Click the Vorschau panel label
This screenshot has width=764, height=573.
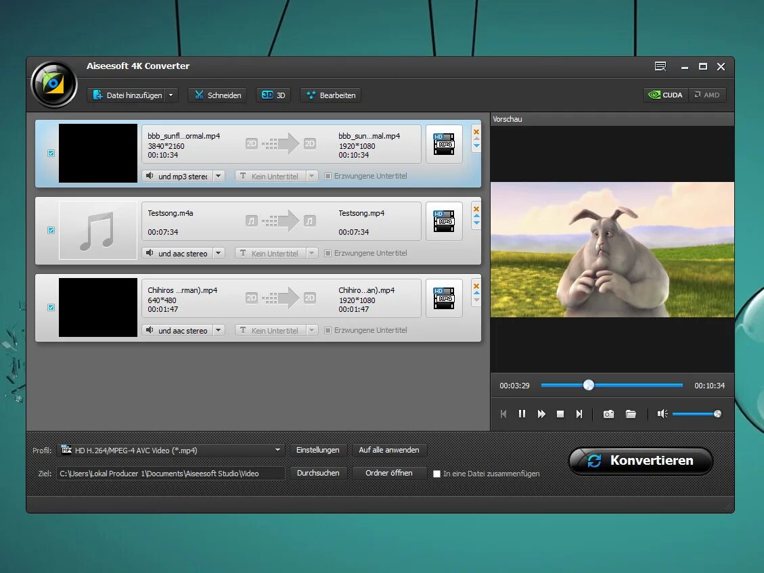pos(508,119)
